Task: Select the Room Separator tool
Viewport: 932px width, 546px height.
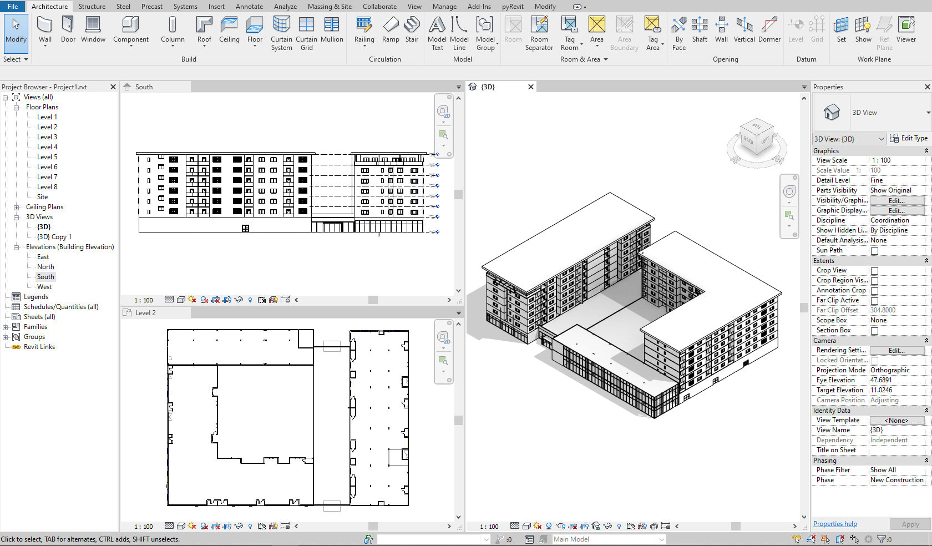Action: [x=539, y=33]
